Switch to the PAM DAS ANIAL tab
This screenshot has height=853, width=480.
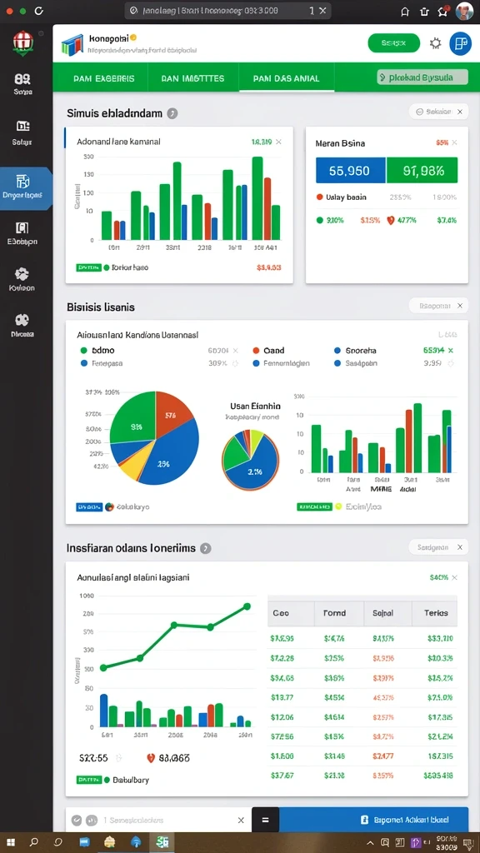pos(287,77)
